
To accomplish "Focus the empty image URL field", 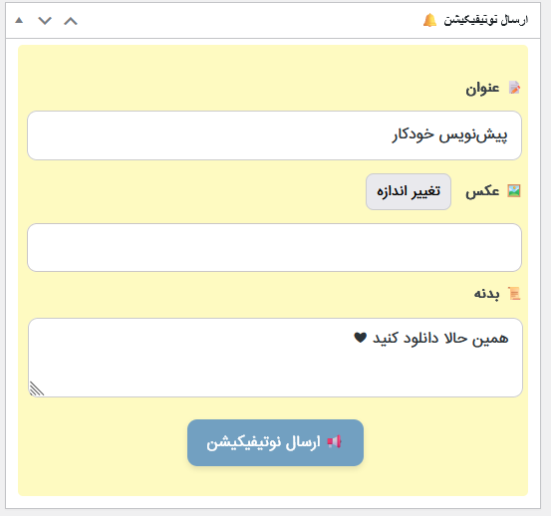I will [274, 247].
